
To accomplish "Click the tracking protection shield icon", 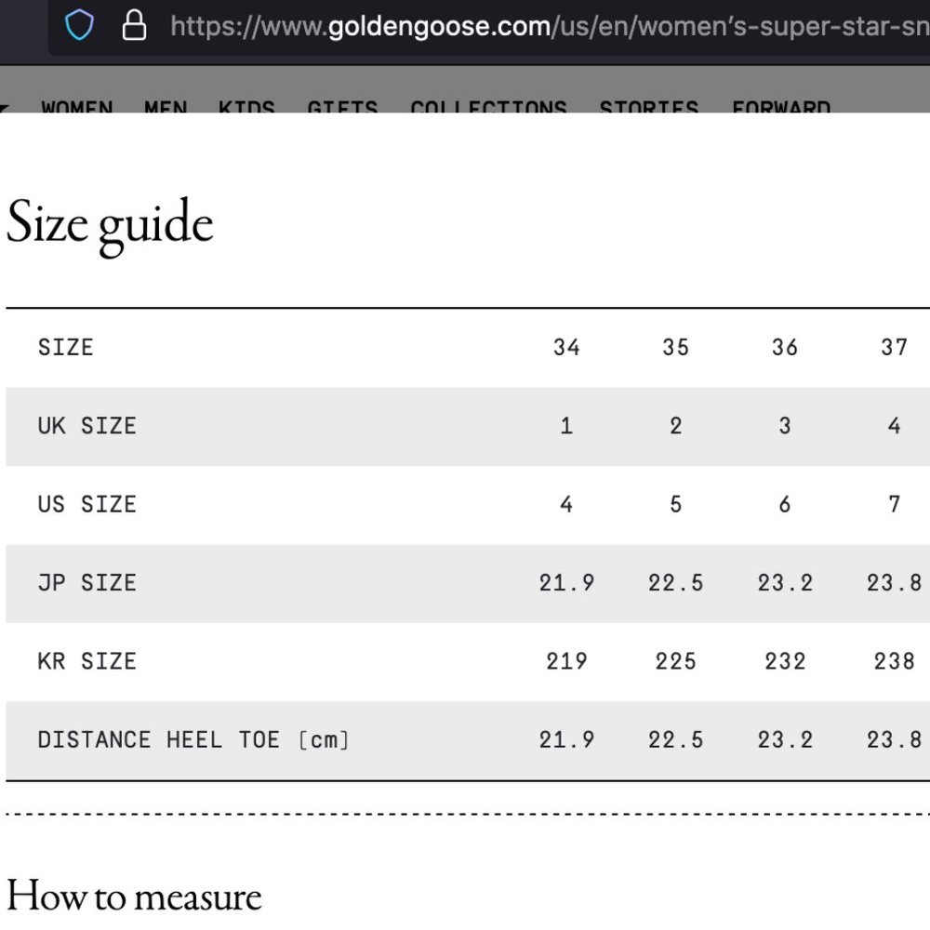I will pos(80,26).
